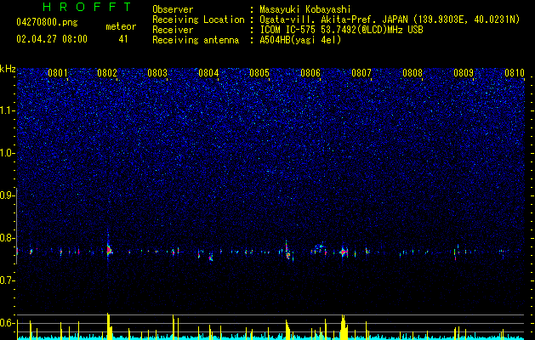Click time marker 0807

tap(361, 73)
